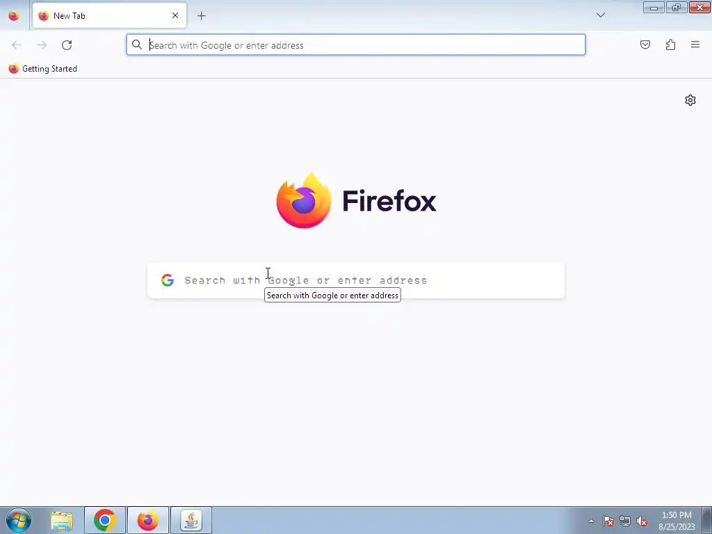The image size is (712, 534).
Task: Focus the top address bar field
Action: tap(356, 45)
